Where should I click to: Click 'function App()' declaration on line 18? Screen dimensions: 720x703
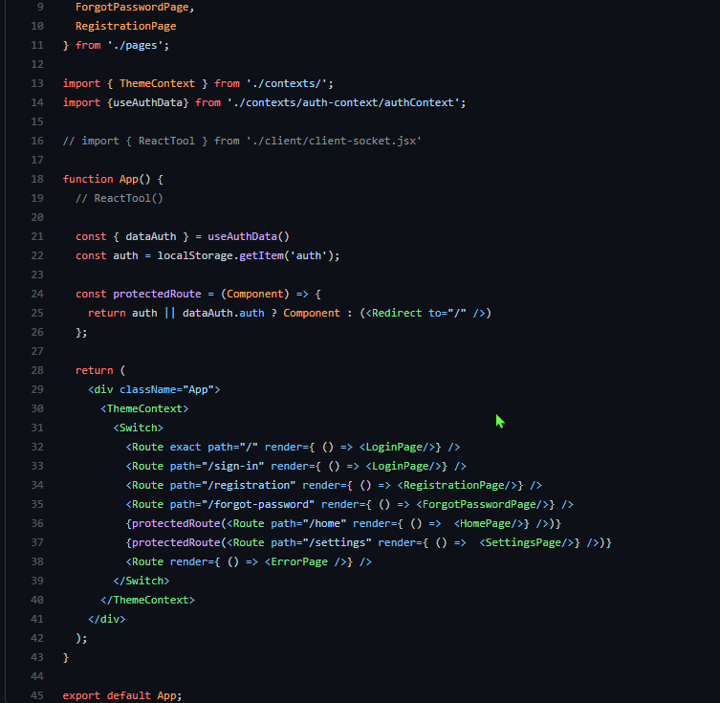[x=106, y=179]
